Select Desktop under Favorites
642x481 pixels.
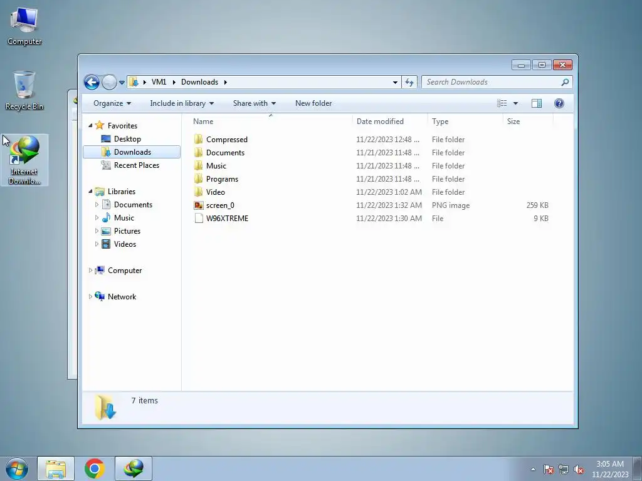[x=127, y=139]
